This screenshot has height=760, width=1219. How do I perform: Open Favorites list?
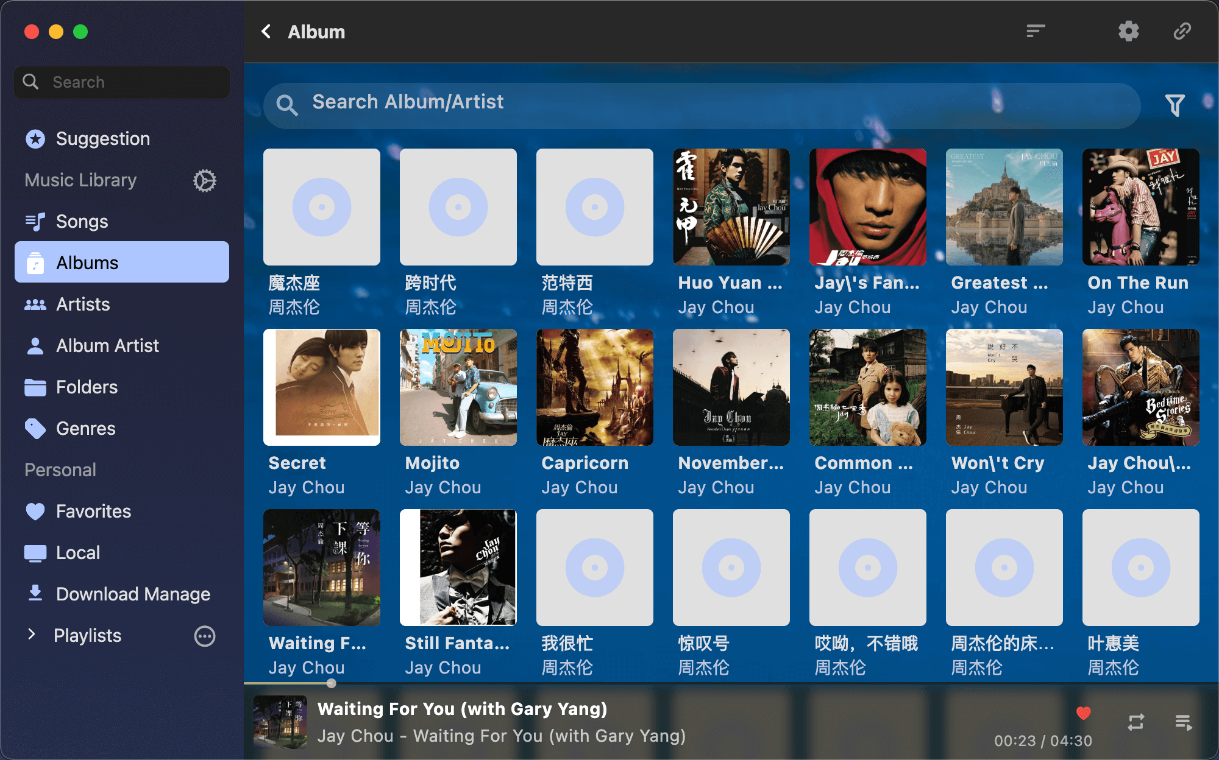click(122, 512)
